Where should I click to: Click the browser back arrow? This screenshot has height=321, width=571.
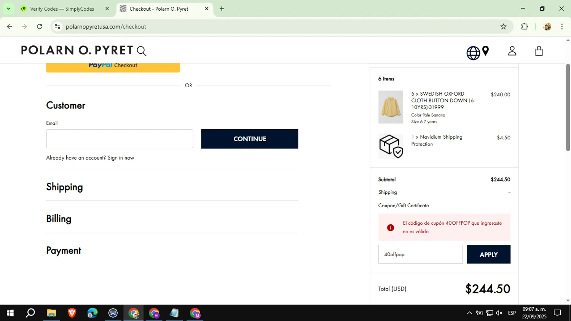[10, 27]
